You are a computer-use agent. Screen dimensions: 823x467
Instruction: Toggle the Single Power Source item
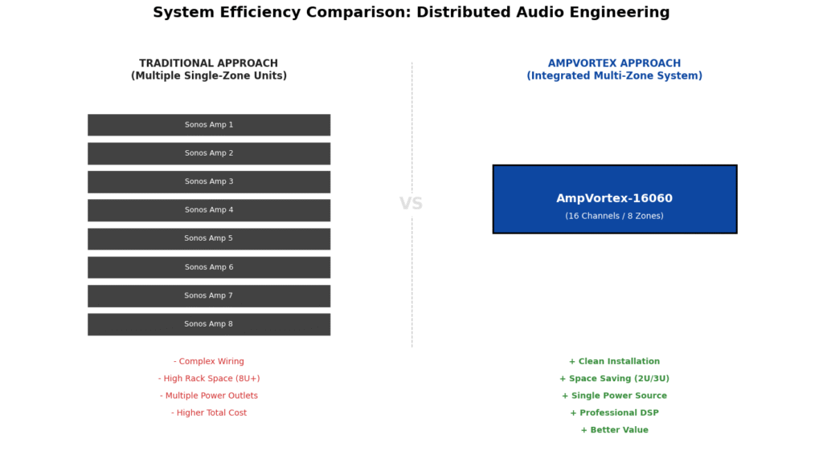point(614,395)
